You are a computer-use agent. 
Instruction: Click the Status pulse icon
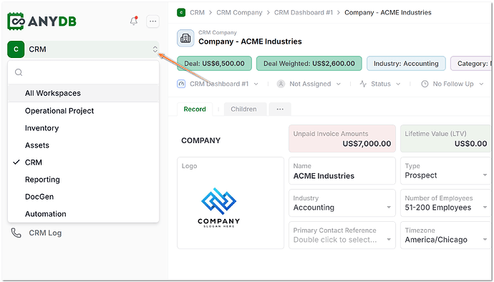(363, 84)
